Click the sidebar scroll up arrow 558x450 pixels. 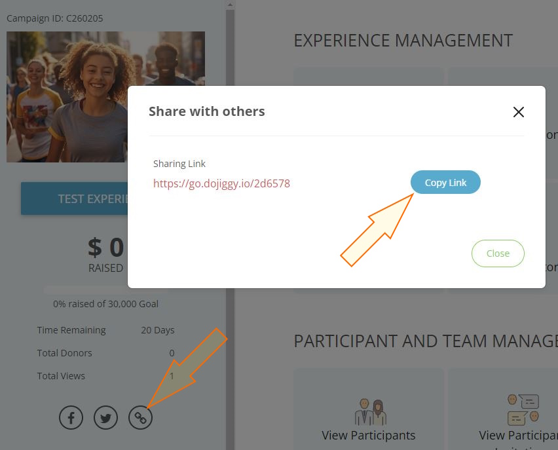pyautogui.click(x=230, y=5)
